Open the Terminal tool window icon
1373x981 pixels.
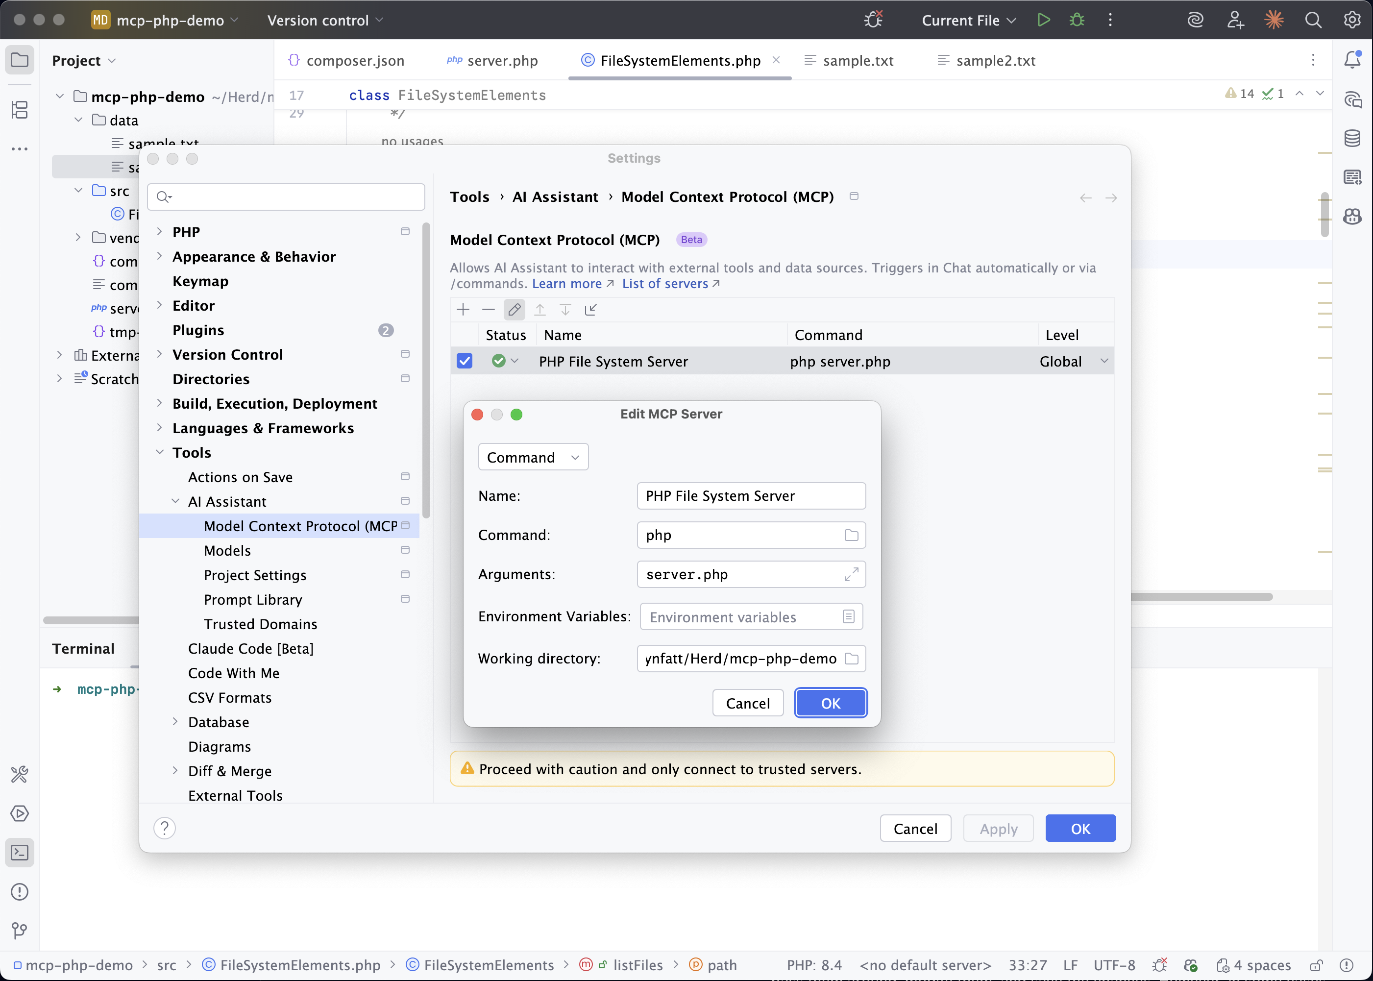coord(20,852)
